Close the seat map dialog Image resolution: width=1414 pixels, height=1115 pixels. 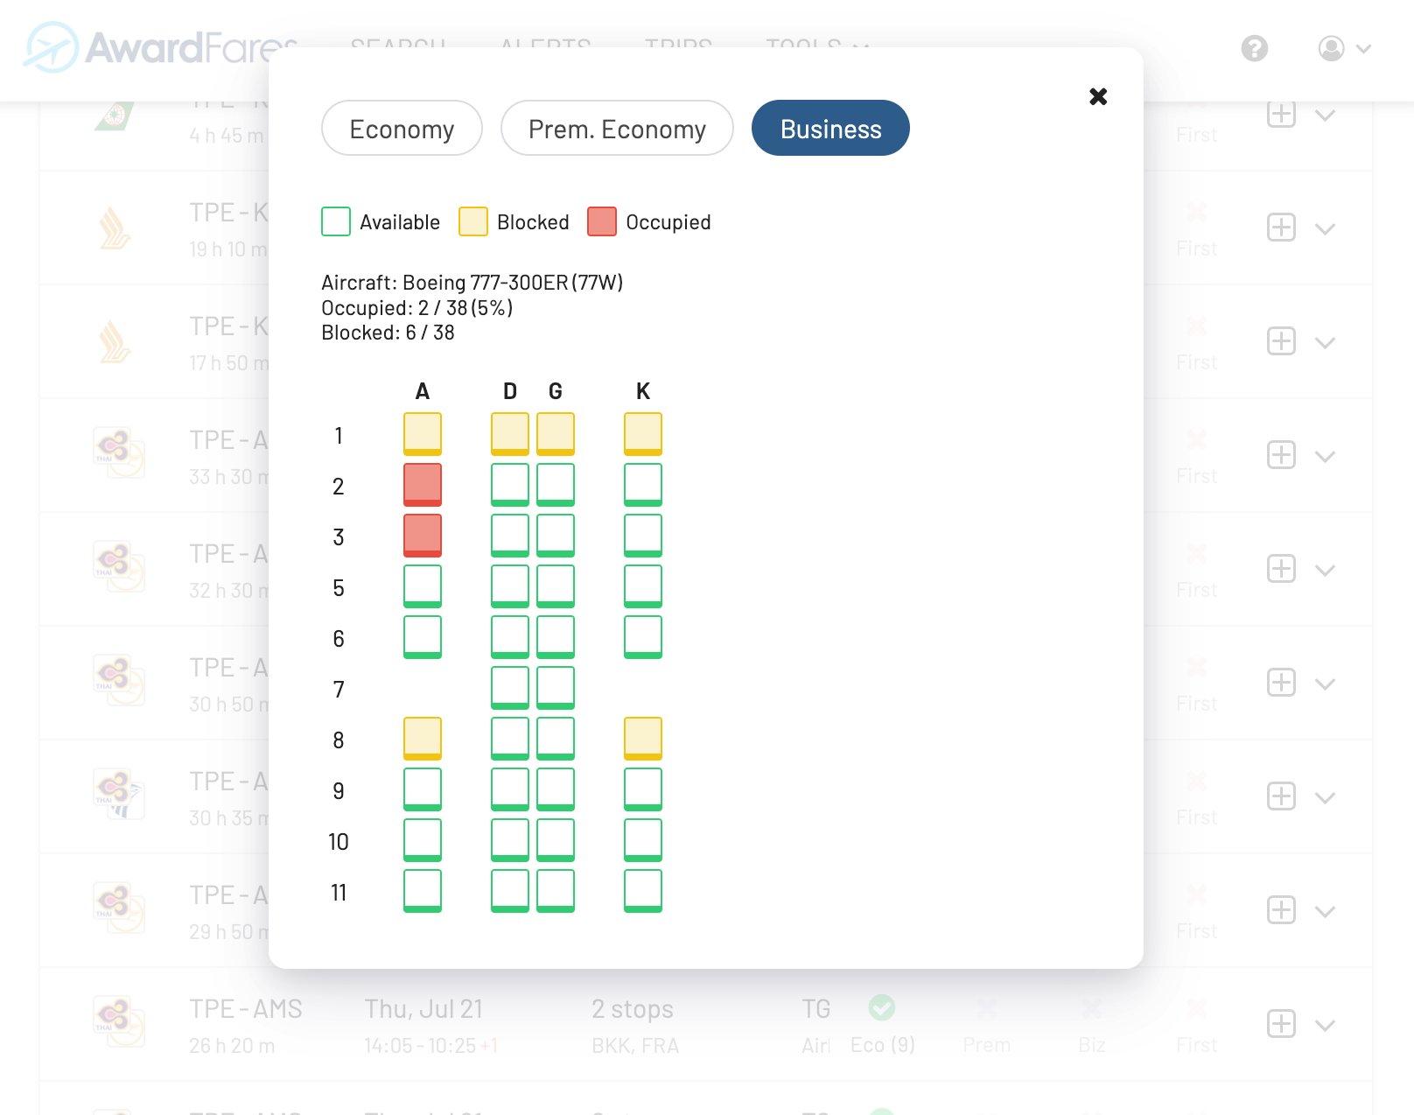pos(1098,96)
